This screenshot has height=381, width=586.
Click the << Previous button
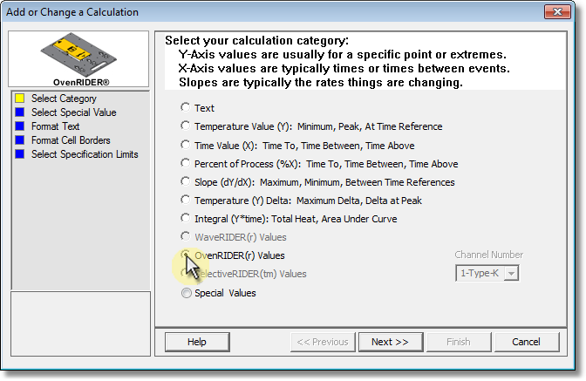tap(323, 342)
